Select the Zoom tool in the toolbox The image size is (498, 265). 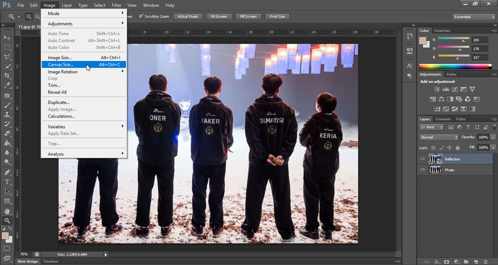[7, 221]
